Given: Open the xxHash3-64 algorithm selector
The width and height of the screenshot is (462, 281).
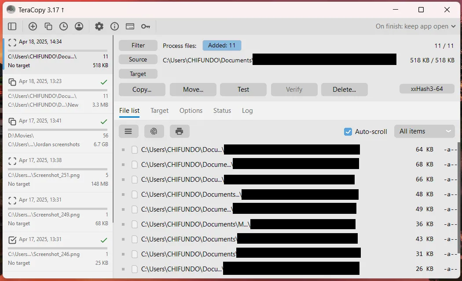Looking at the screenshot, I should (x=427, y=89).
